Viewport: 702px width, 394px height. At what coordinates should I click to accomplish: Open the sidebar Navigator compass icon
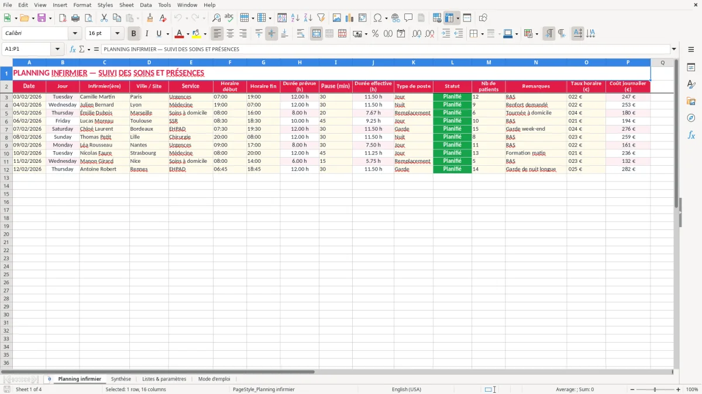pos(691,118)
